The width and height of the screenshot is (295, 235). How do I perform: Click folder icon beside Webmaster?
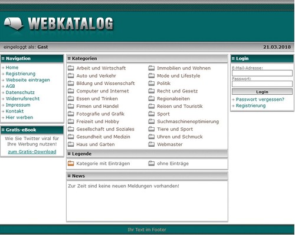(x=152, y=144)
